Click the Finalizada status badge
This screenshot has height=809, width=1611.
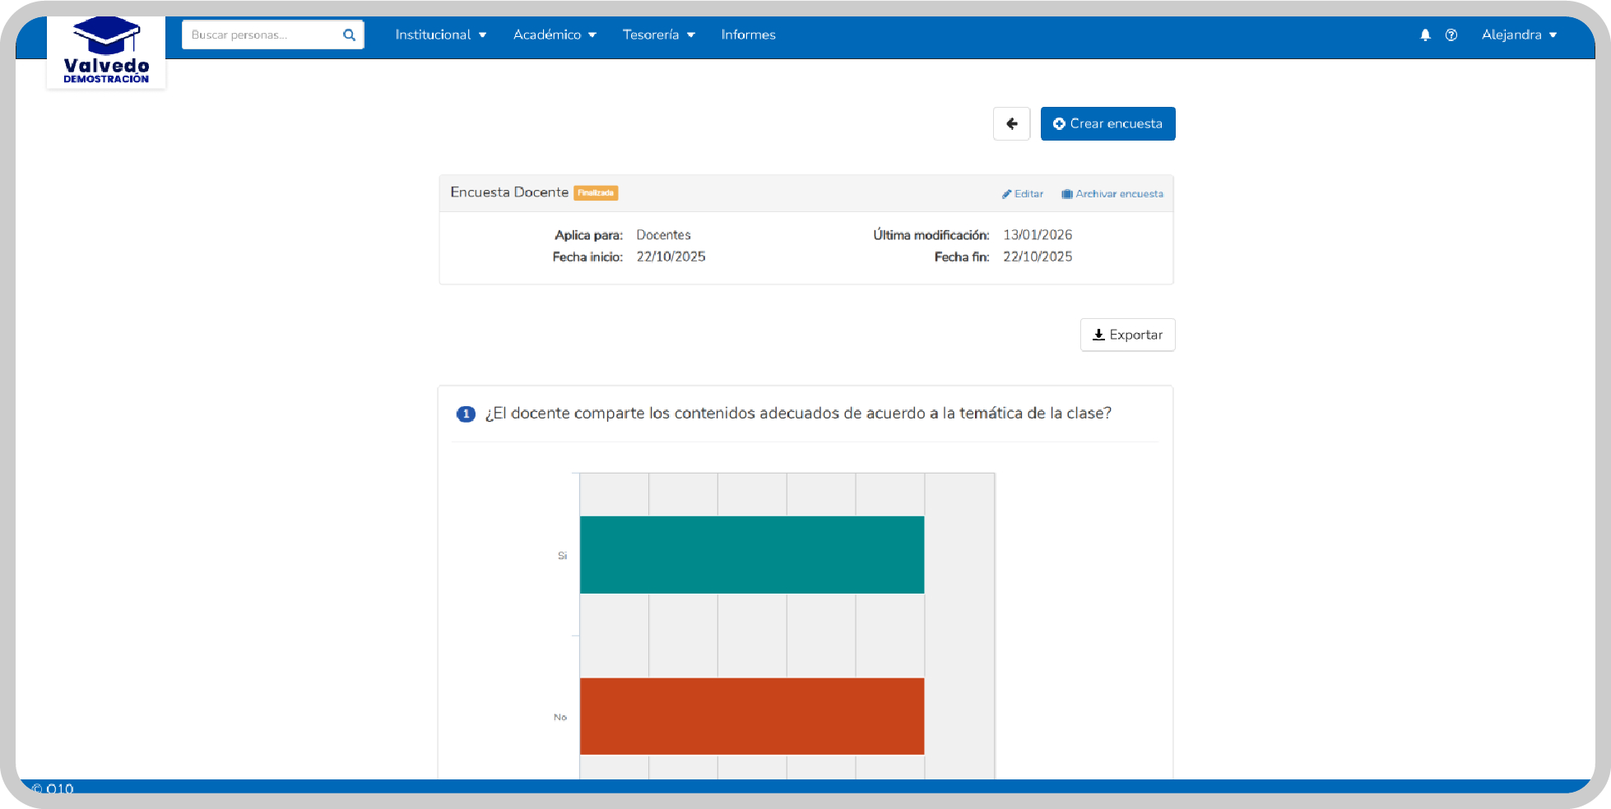pos(596,192)
